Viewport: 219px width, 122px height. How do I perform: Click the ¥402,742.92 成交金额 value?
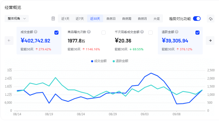35,41
